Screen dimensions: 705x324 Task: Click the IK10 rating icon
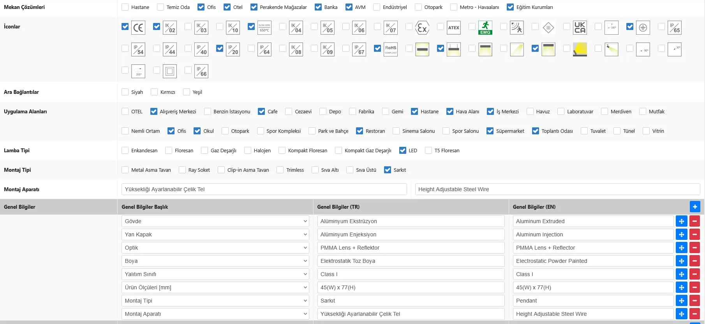point(233,28)
